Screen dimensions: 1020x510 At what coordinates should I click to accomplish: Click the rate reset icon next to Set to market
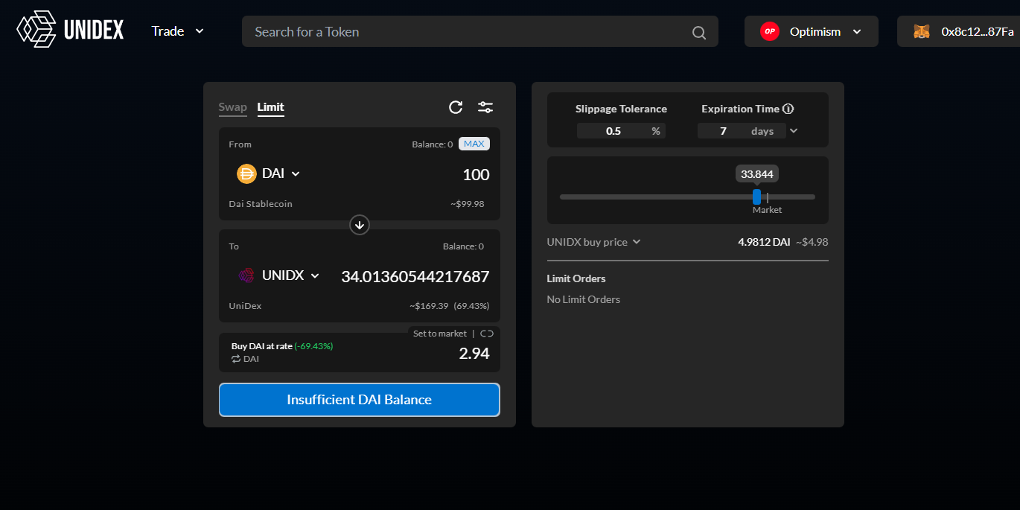click(488, 333)
